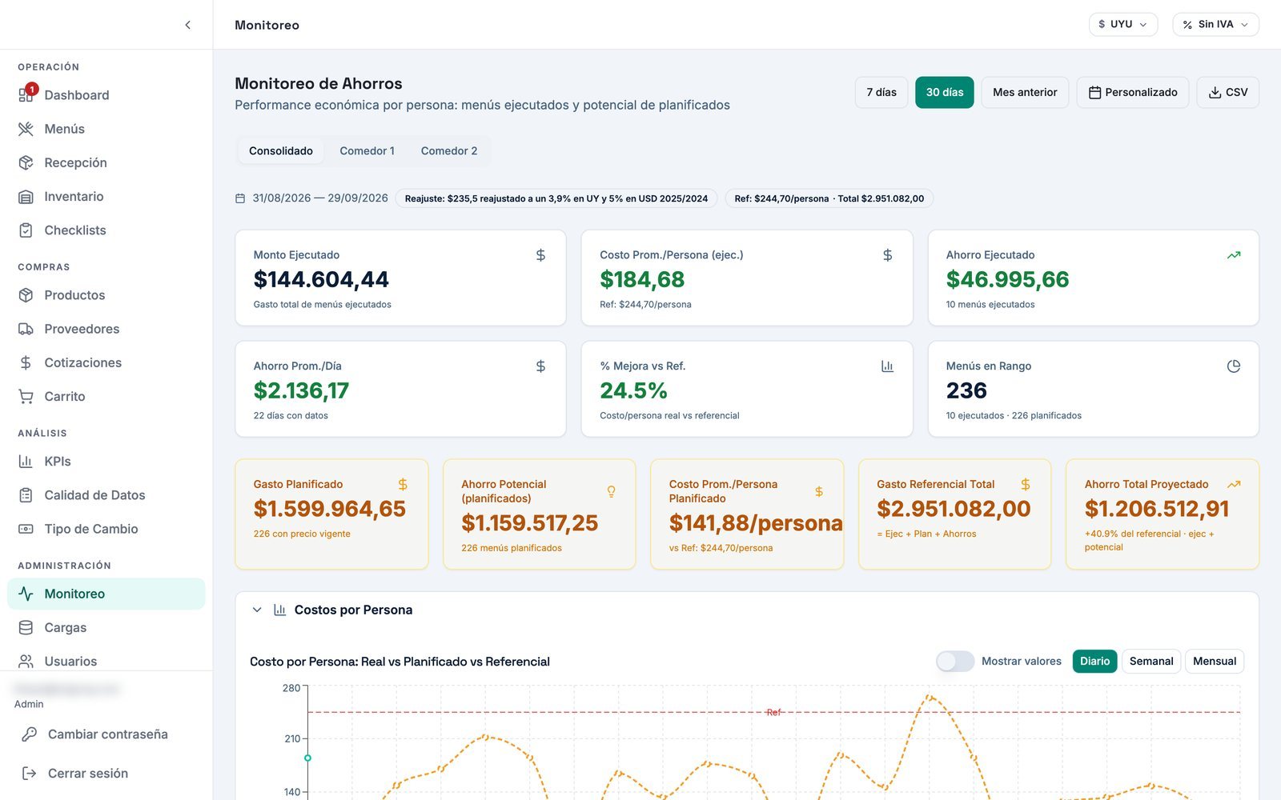Open Productos package icon

click(x=26, y=295)
